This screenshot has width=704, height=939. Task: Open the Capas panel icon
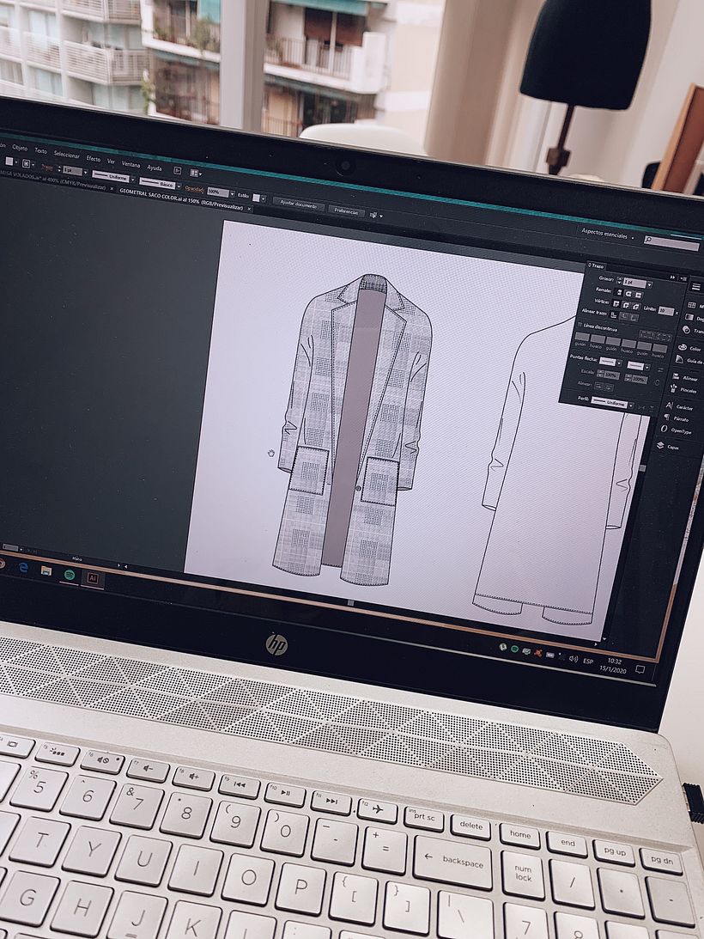(x=660, y=446)
